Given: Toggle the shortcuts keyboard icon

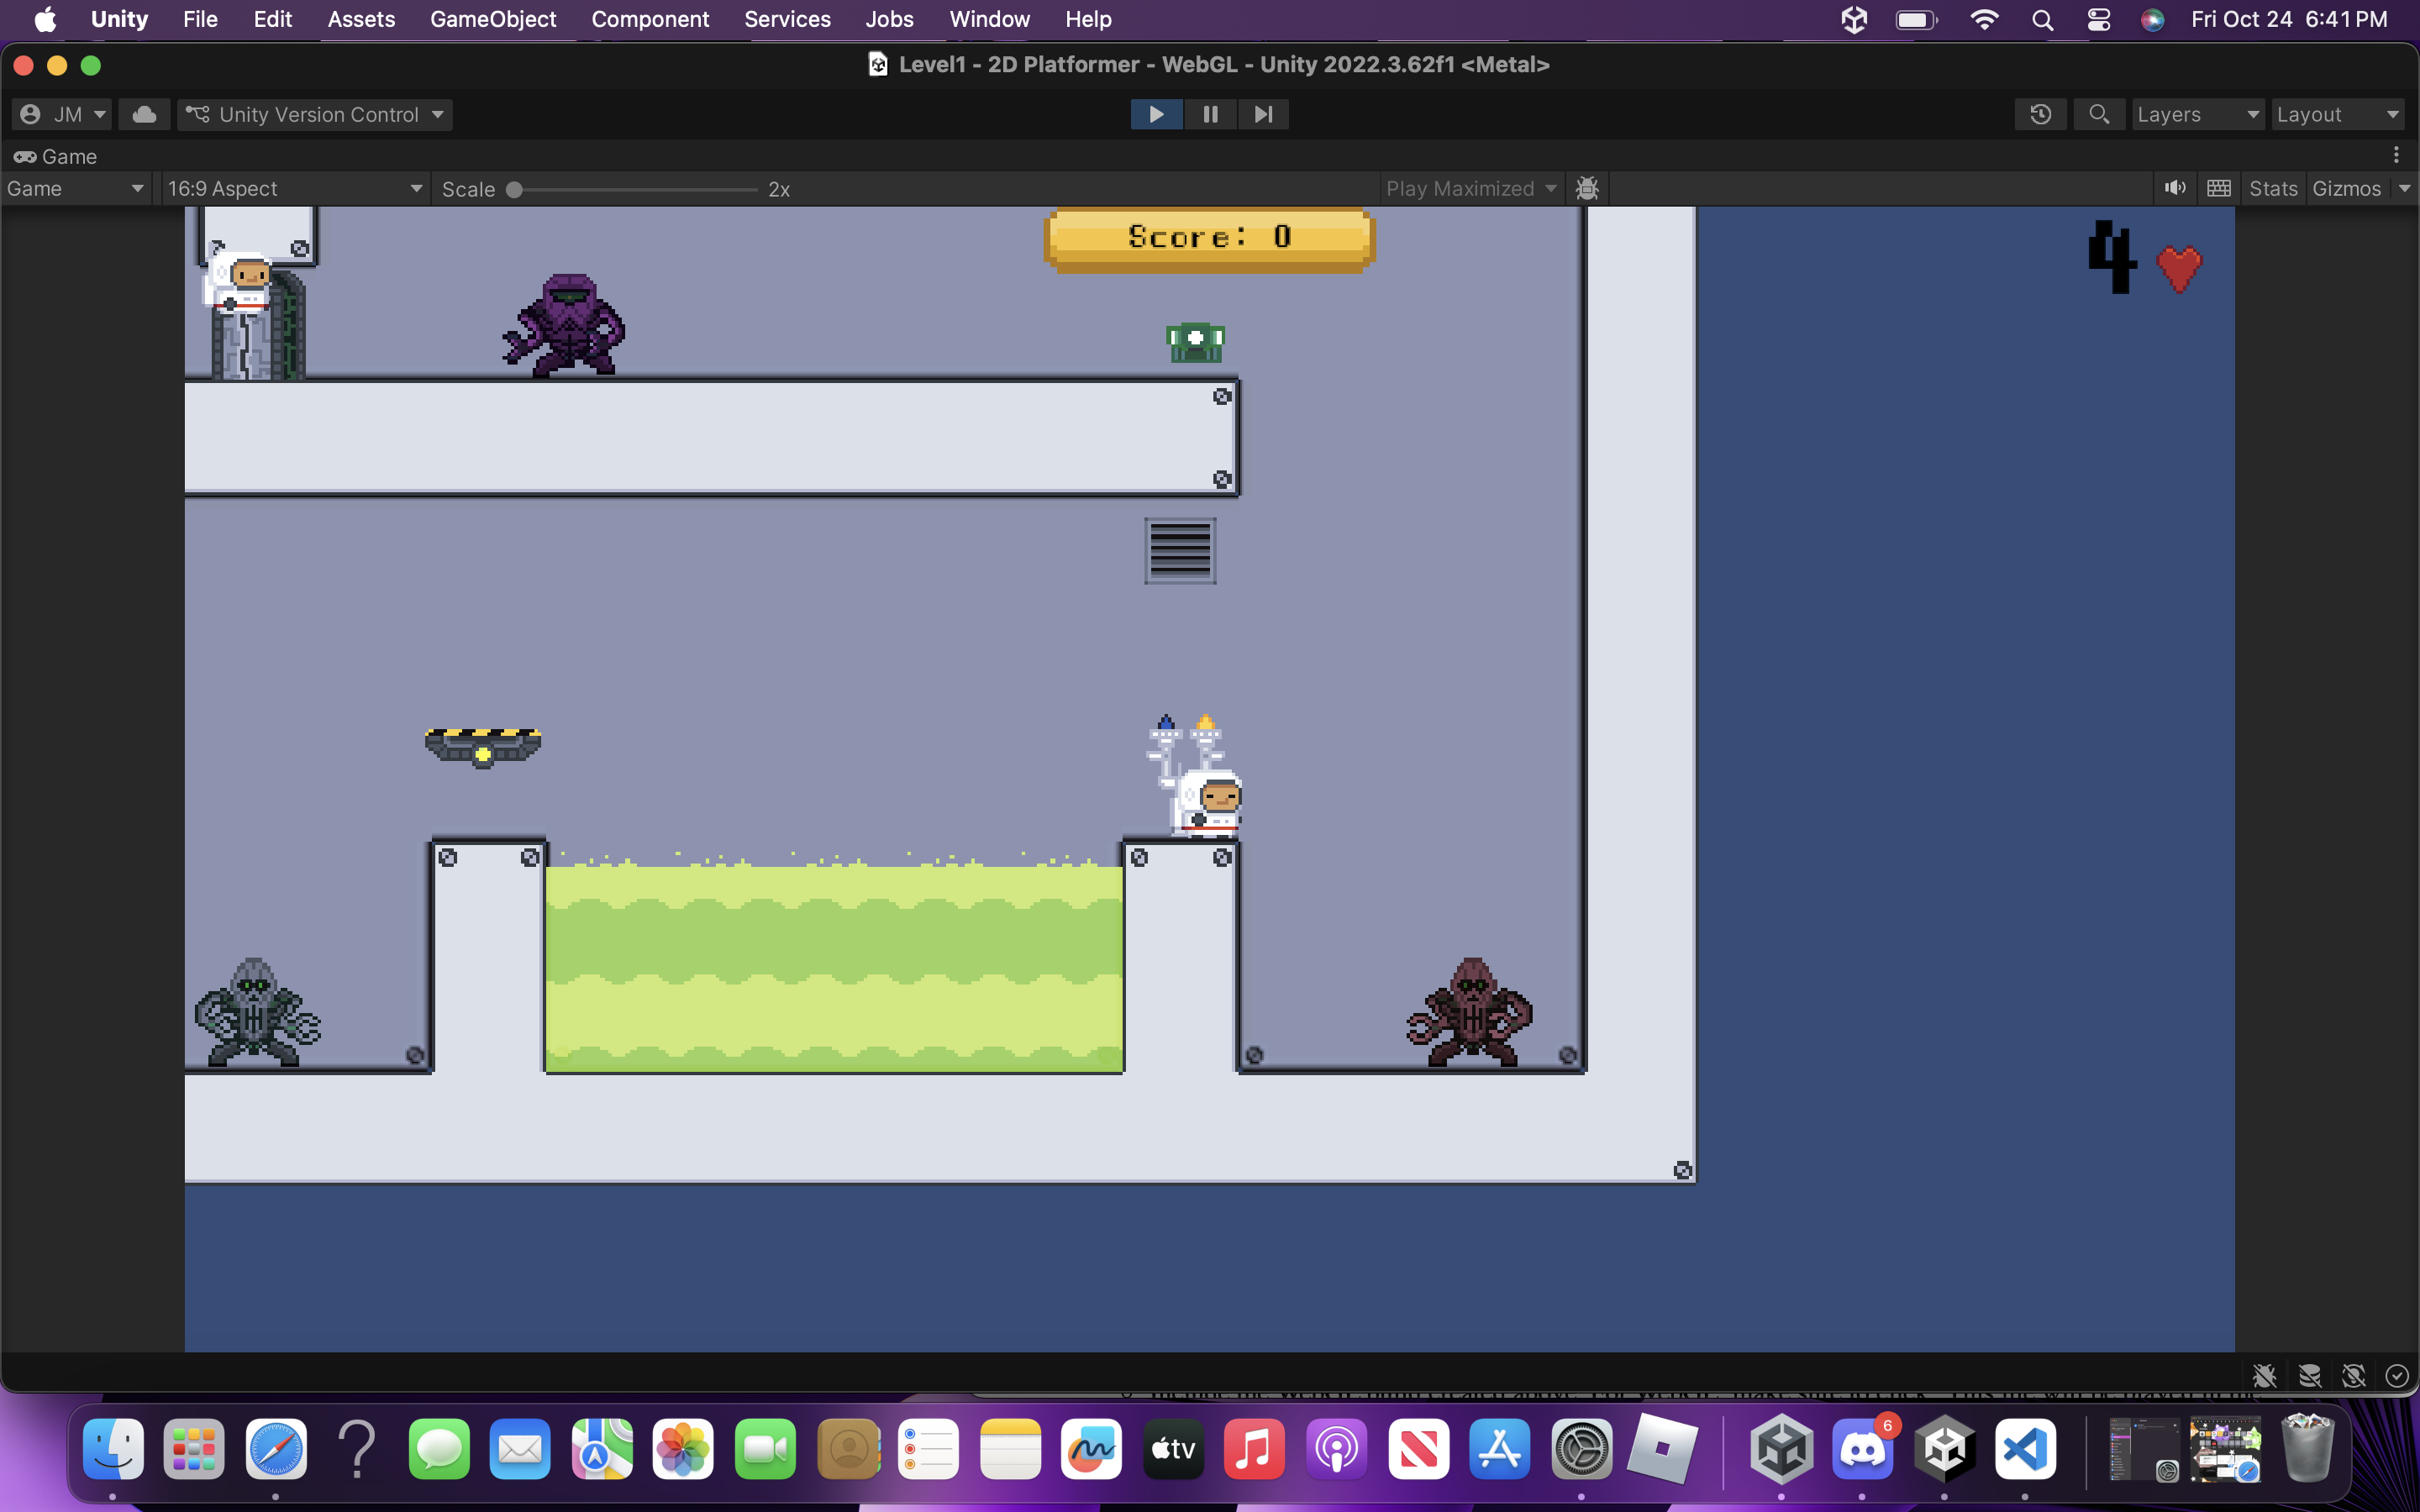Looking at the screenshot, I should pyautogui.click(x=2219, y=188).
